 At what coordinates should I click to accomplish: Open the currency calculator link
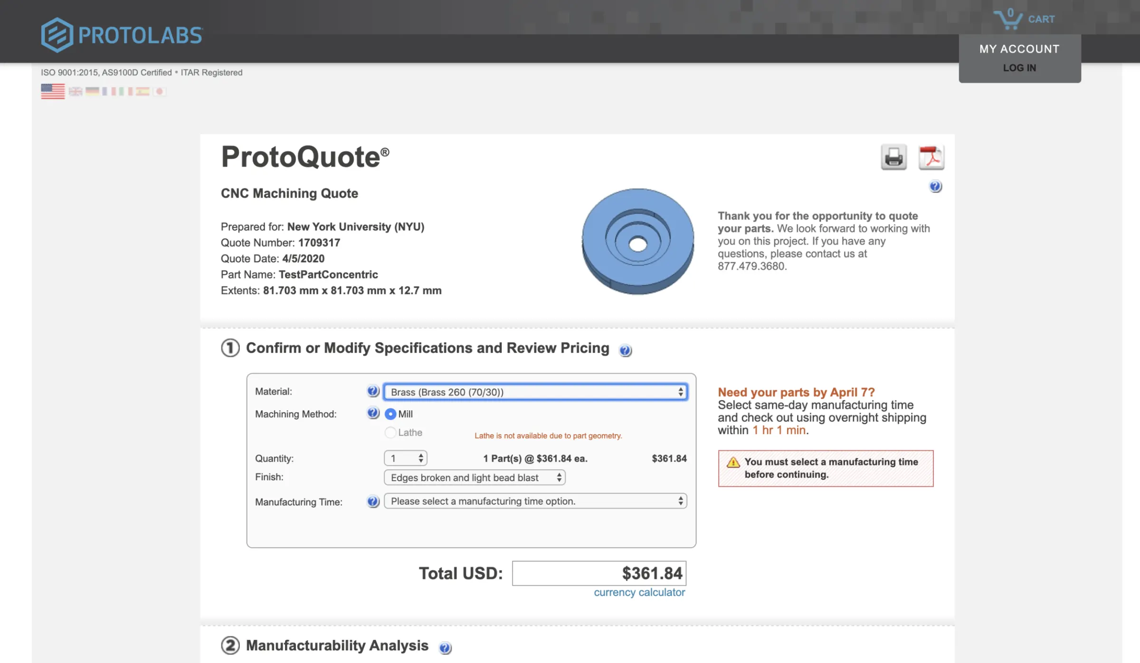pos(639,592)
